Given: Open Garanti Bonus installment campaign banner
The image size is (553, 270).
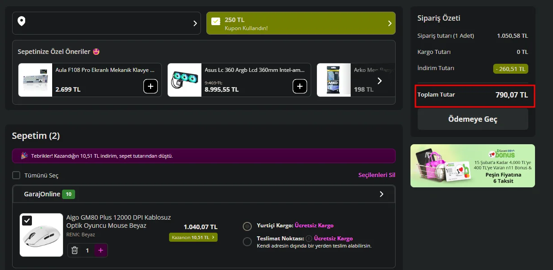Looking at the screenshot, I should click(x=473, y=166).
